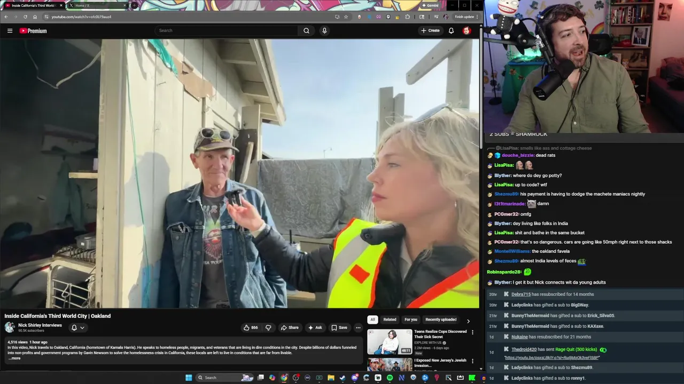Open Task View on taskbar
Image resolution: width=684 pixels, height=384 pixels.
[260, 378]
